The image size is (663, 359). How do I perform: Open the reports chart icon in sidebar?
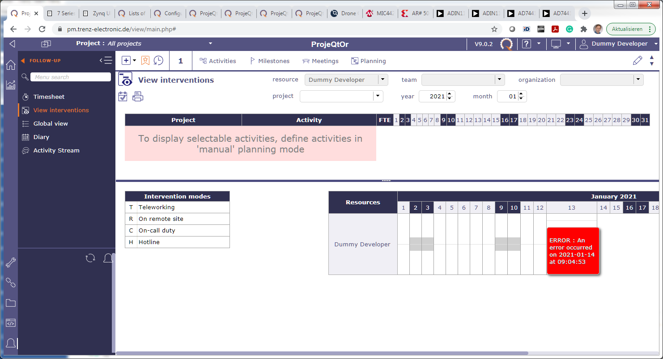pos(11,85)
